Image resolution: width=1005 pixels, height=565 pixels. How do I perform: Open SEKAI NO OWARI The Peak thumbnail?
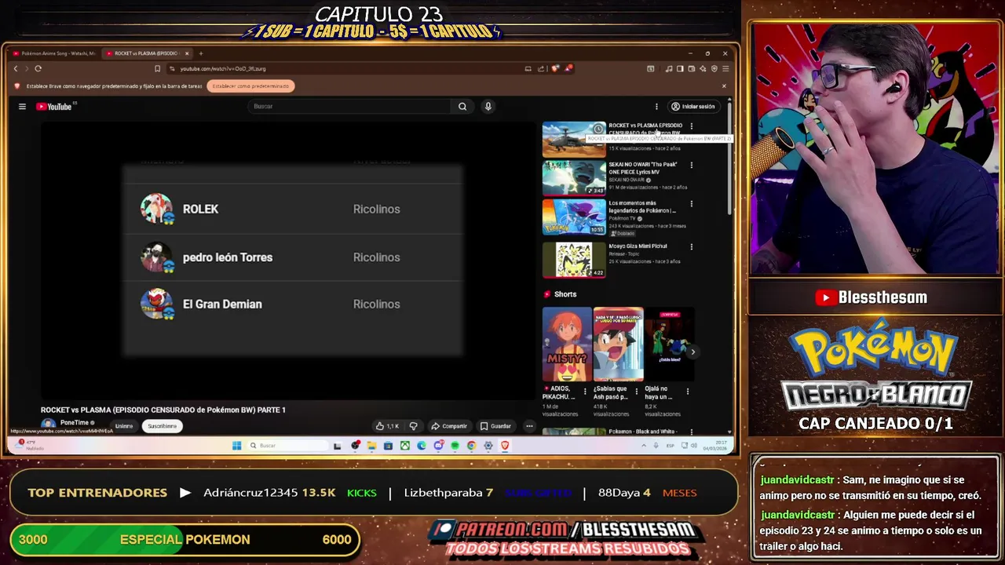(x=574, y=178)
